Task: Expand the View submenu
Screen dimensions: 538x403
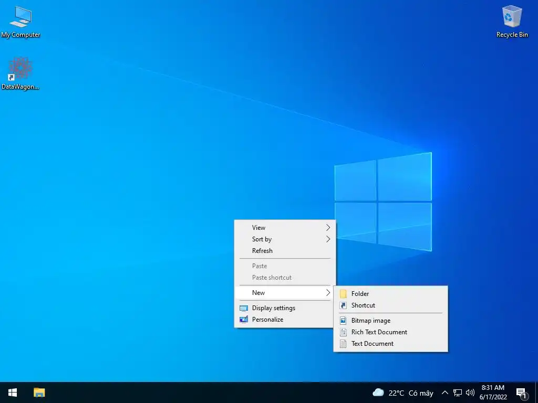Action: (x=285, y=228)
